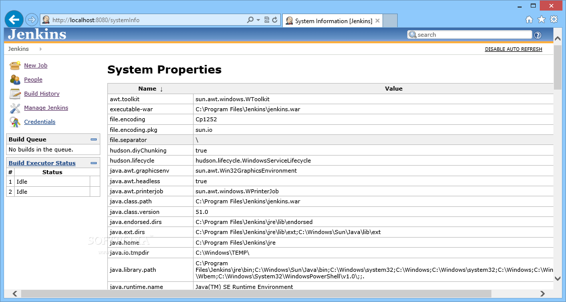Image resolution: width=566 pixels, height=302 pixels.
Task: Click the Value column header
Action: point(394,89)
